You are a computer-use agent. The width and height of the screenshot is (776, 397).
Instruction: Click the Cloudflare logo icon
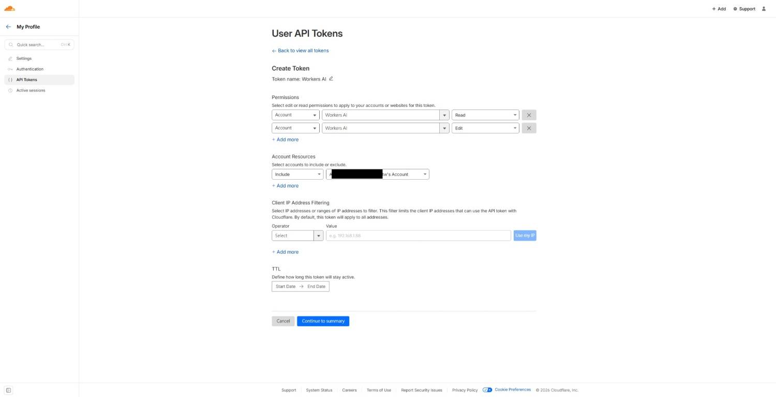tap(9, 8)
